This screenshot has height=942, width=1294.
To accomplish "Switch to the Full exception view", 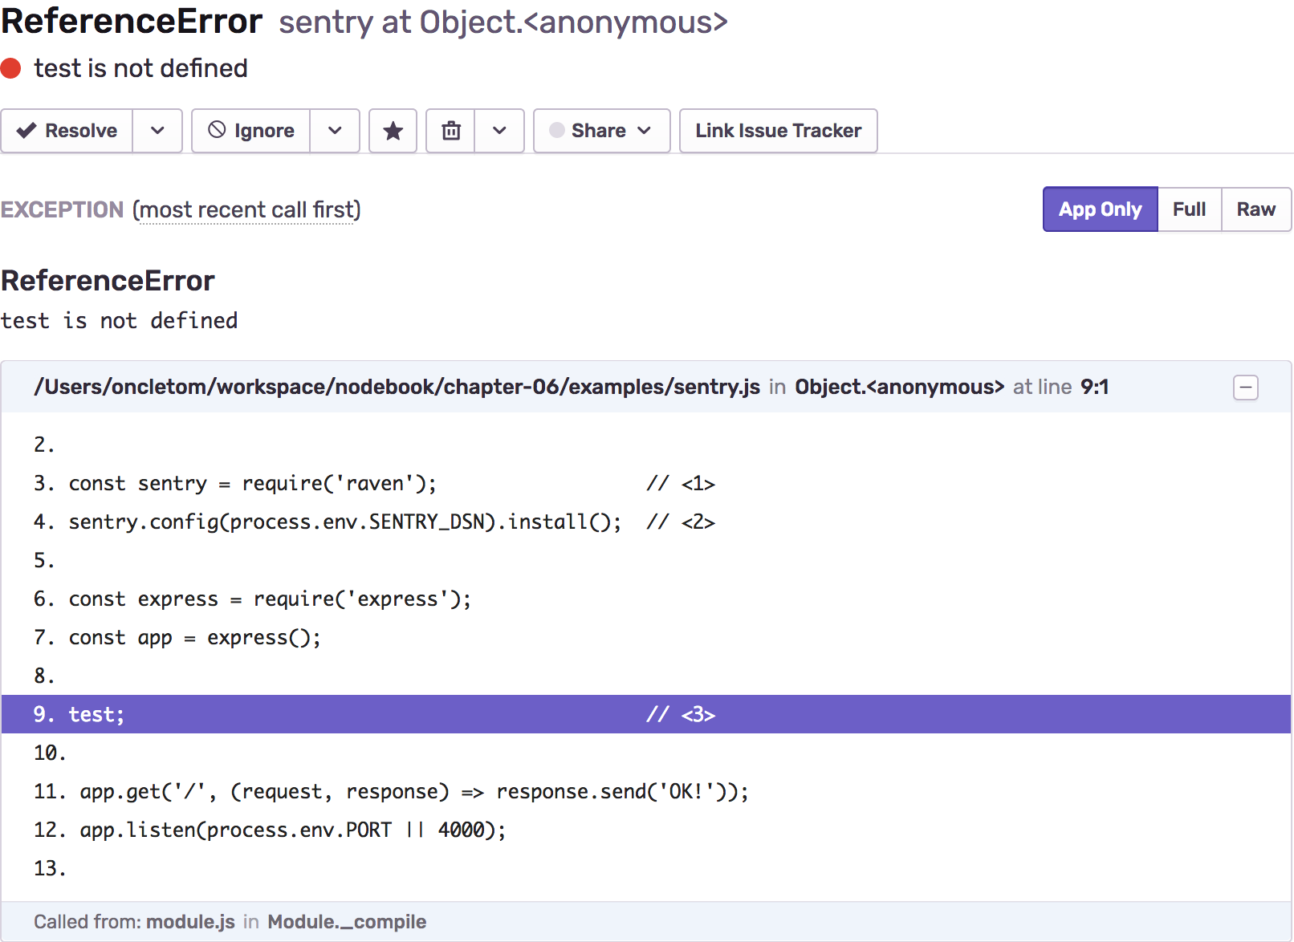I will 1189,209.
